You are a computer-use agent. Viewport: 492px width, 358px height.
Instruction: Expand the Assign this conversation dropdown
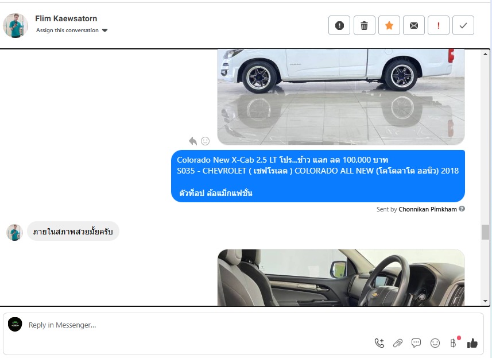72,30
